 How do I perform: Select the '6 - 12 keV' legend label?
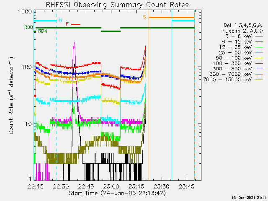pyautogui.click(x=237, y=42)
